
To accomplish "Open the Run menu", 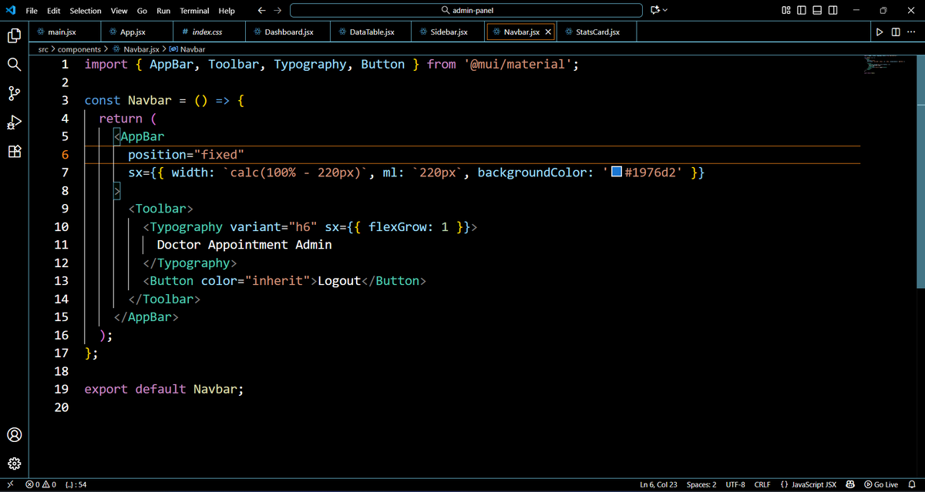I will pos(163,11).
